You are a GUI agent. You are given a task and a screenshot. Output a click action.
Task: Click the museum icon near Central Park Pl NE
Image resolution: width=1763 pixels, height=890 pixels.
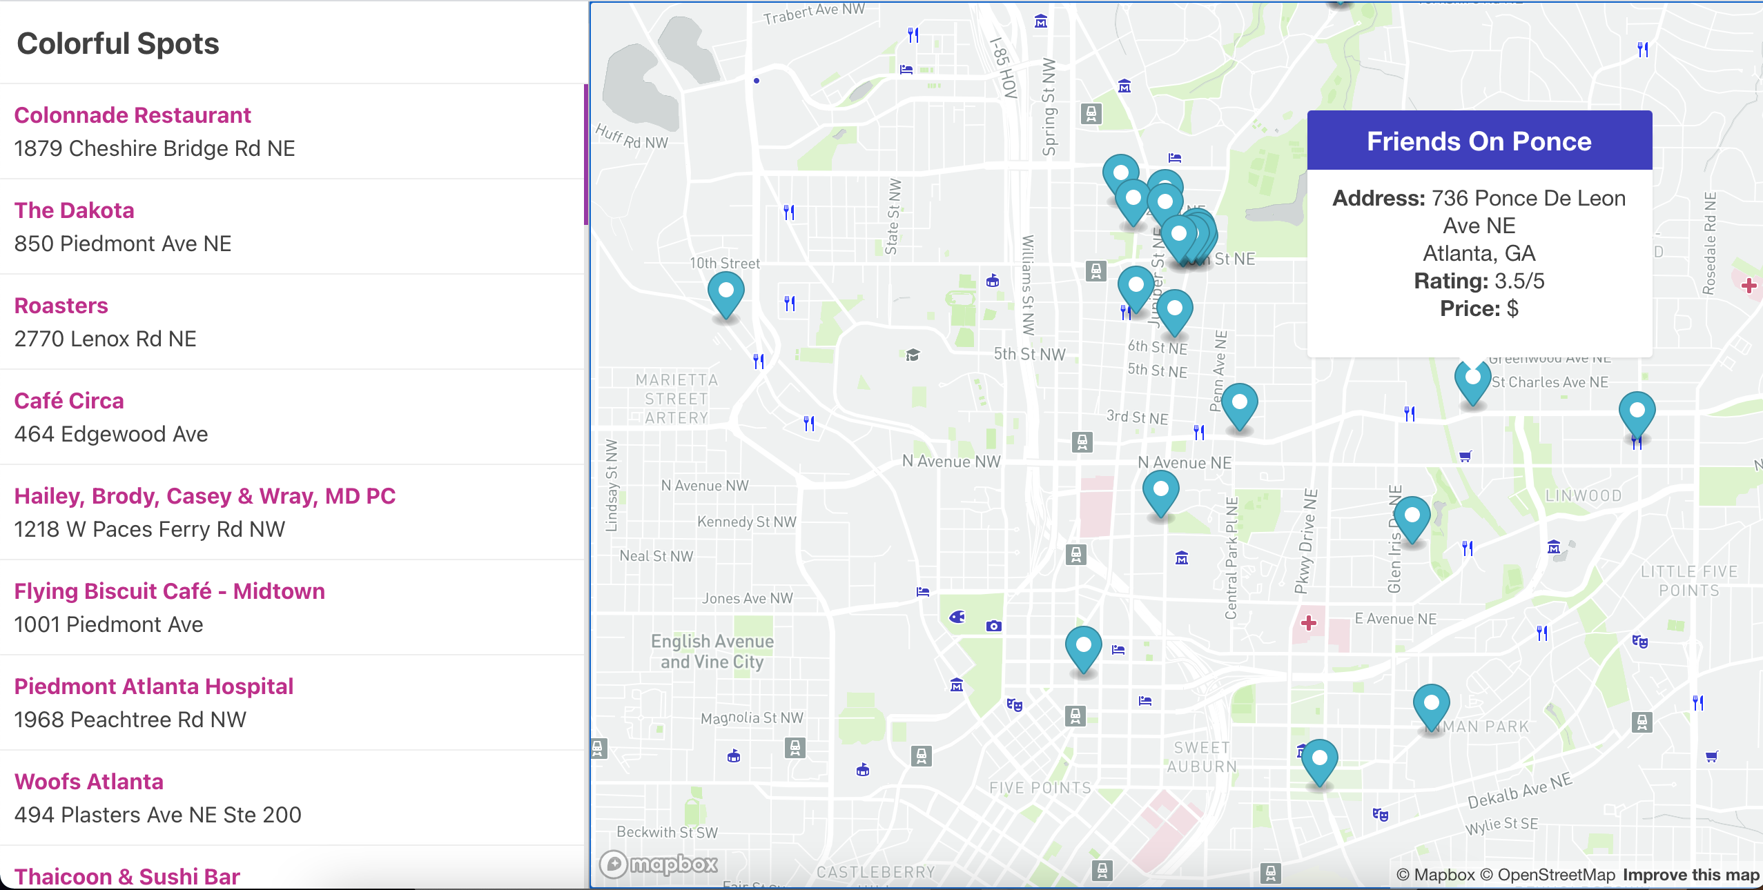(x=1182, y=557)
